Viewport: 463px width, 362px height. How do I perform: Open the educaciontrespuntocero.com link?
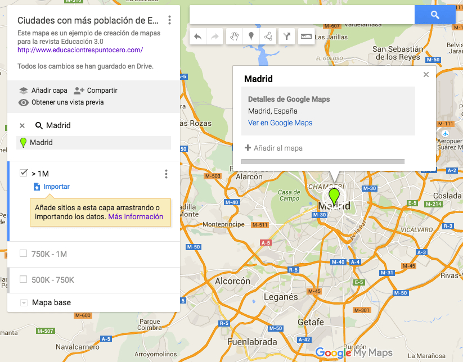click(80, 50)
